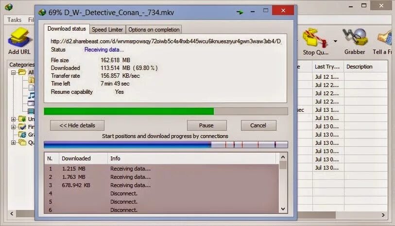Click the Downloaded column header in connections list
Viewport: 395px width, 226px height.
coord(83,158)
